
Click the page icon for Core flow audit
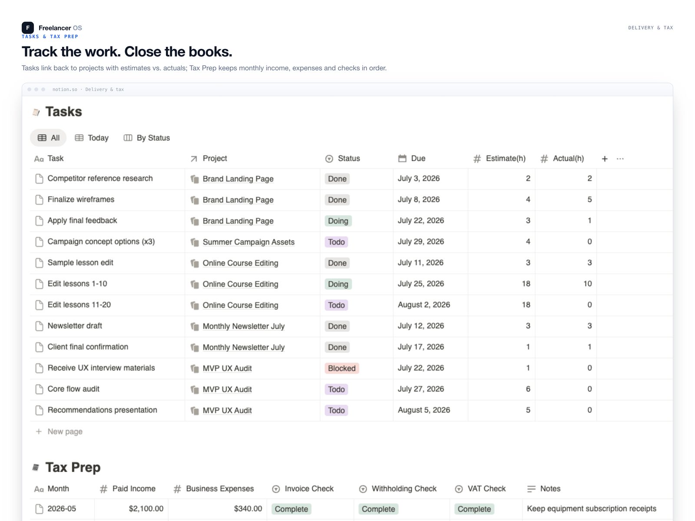pos(39,389)
